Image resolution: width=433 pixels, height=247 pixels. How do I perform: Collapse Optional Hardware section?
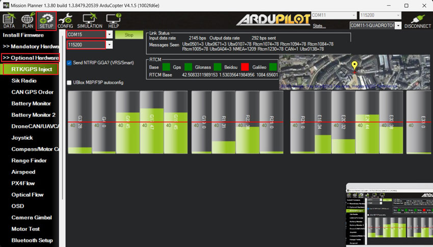coord(31,58)
